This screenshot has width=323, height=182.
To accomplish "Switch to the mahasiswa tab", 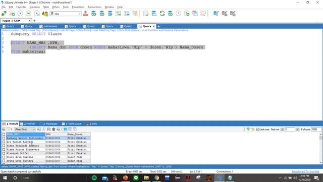I will coord(48,26).
